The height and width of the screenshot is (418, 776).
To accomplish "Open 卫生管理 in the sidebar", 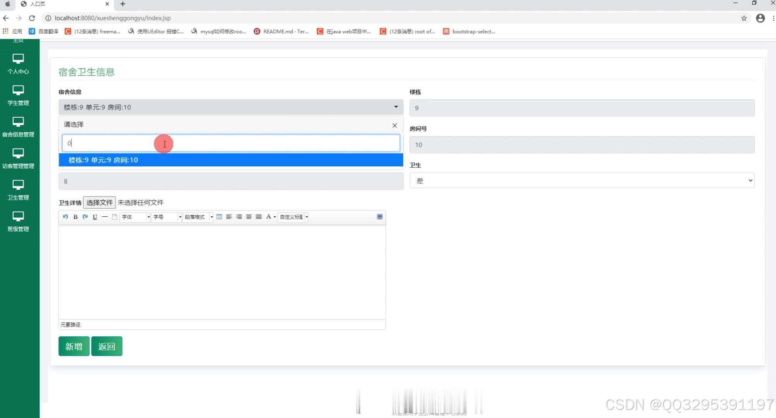I will pos(18,190).
